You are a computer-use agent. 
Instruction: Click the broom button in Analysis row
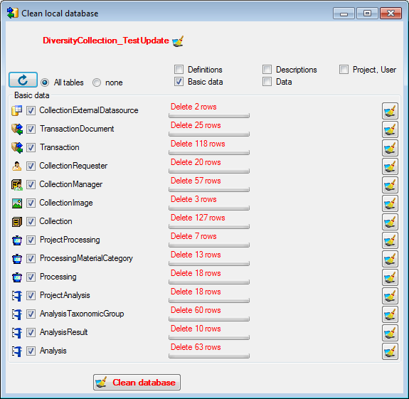[390, 352]
